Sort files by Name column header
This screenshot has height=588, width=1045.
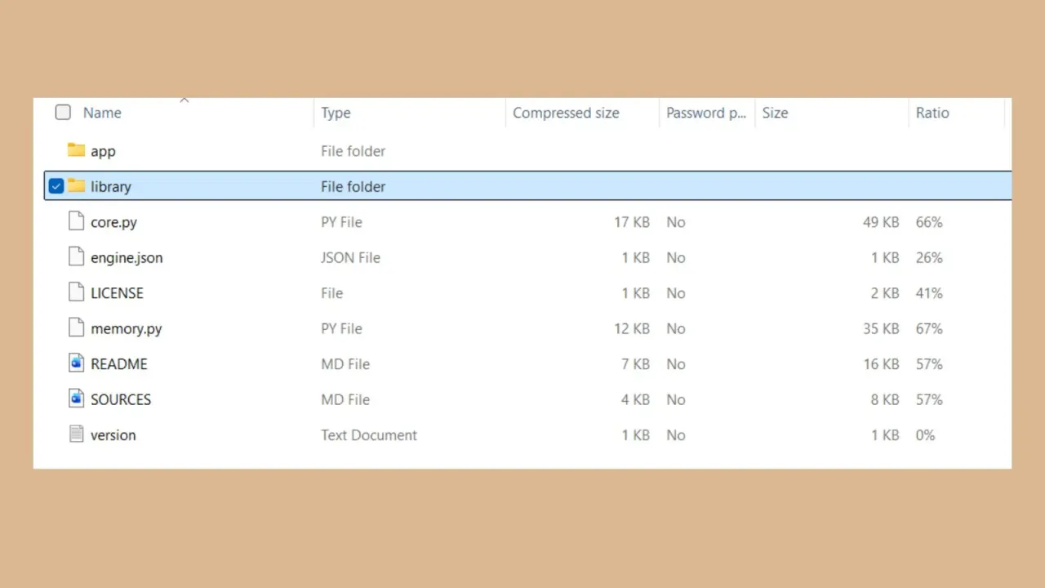pyautogui.click(x=102, y=113)
